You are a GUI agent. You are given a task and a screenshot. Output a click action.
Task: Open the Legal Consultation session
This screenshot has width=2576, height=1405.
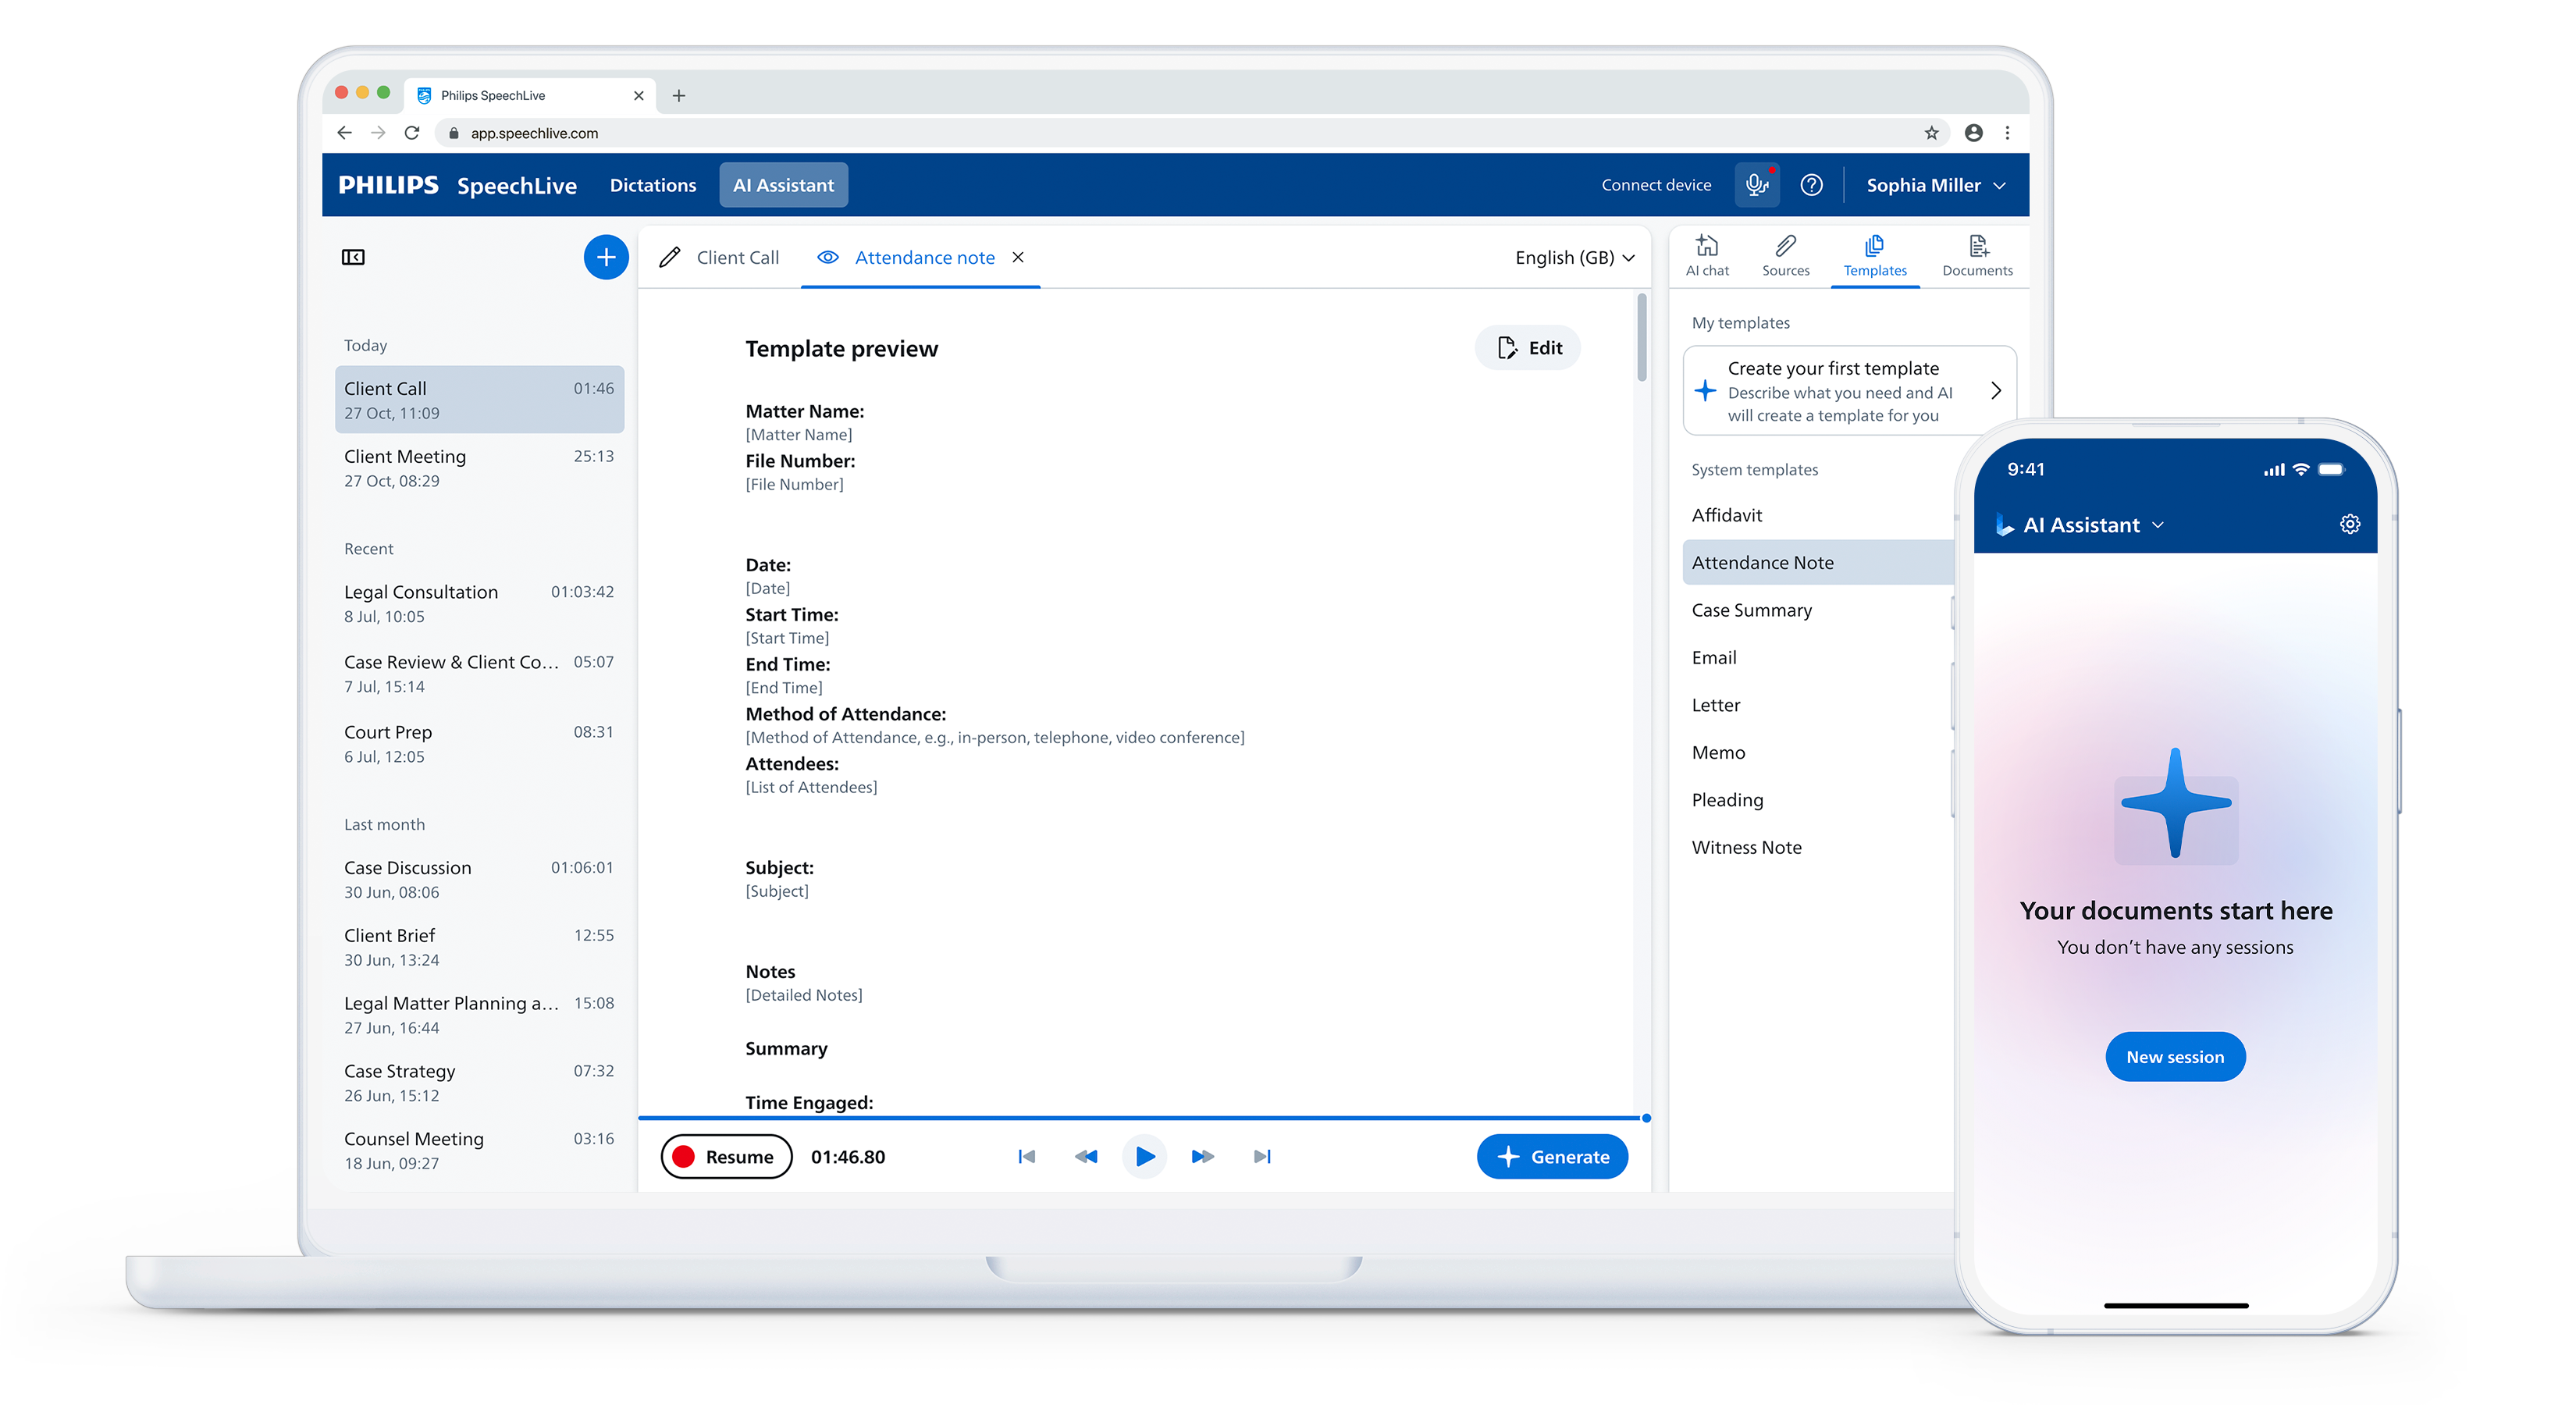click(x=479, y=603)
